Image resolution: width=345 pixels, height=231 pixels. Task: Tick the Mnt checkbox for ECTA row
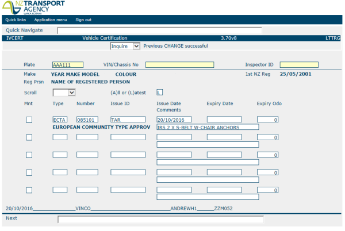coord(29,120)
